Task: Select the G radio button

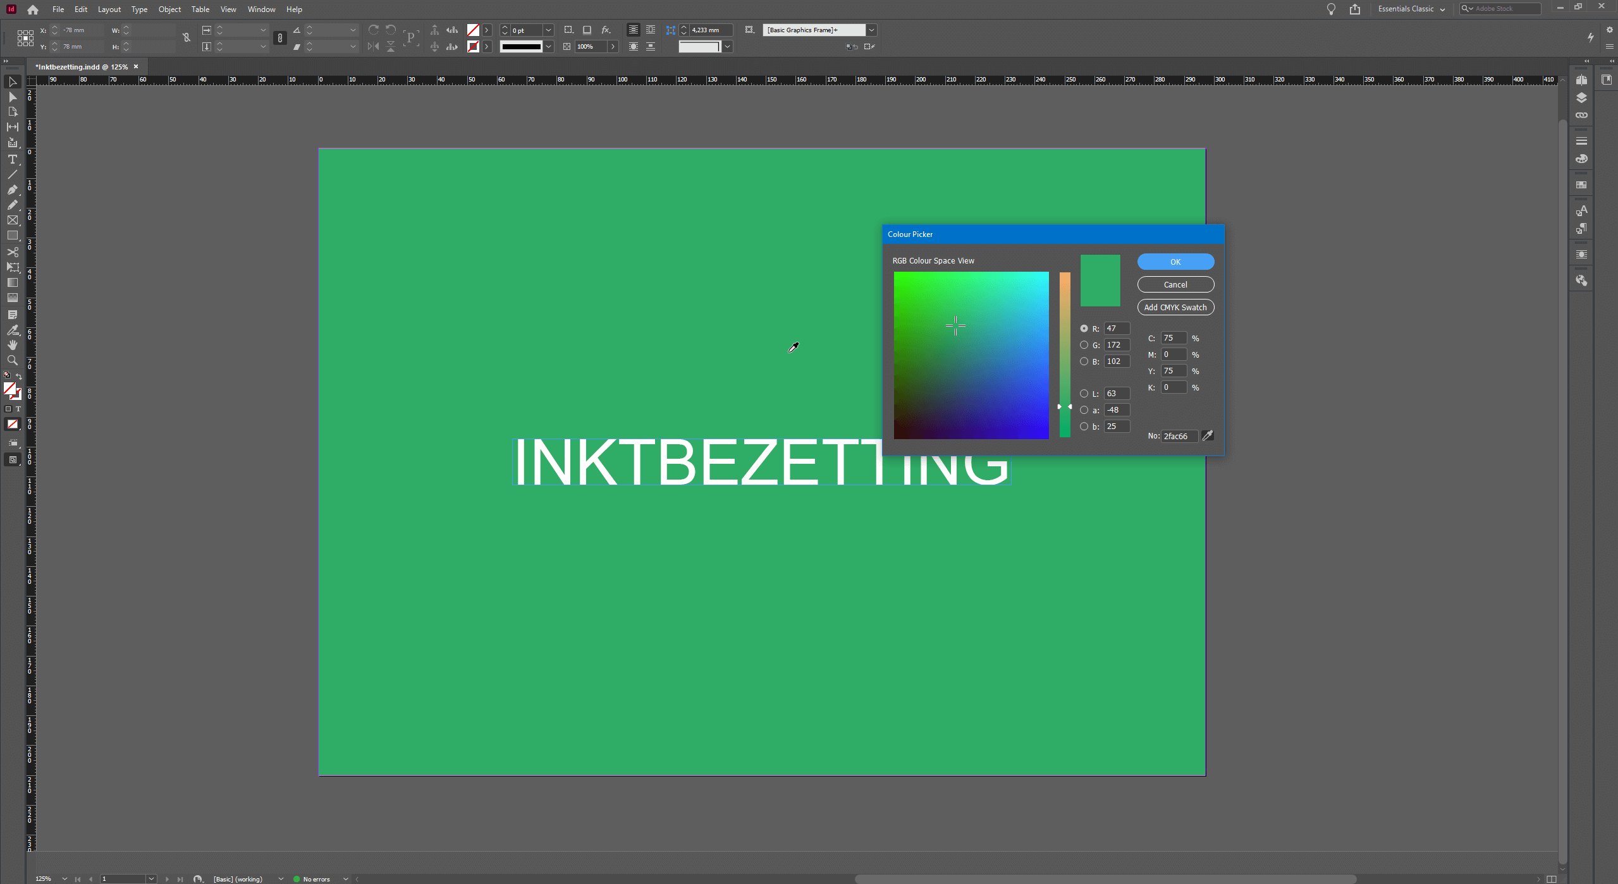Action: [1084, 345]
